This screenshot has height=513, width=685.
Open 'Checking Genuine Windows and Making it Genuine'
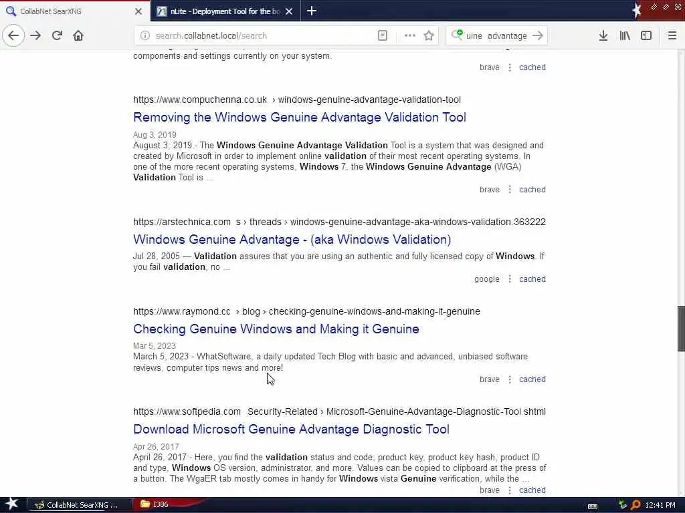point(276,329)
